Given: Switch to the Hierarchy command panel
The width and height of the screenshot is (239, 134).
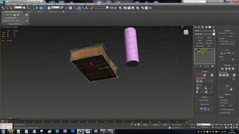Looking at the screenshot, I should click(x=202, y=27).
